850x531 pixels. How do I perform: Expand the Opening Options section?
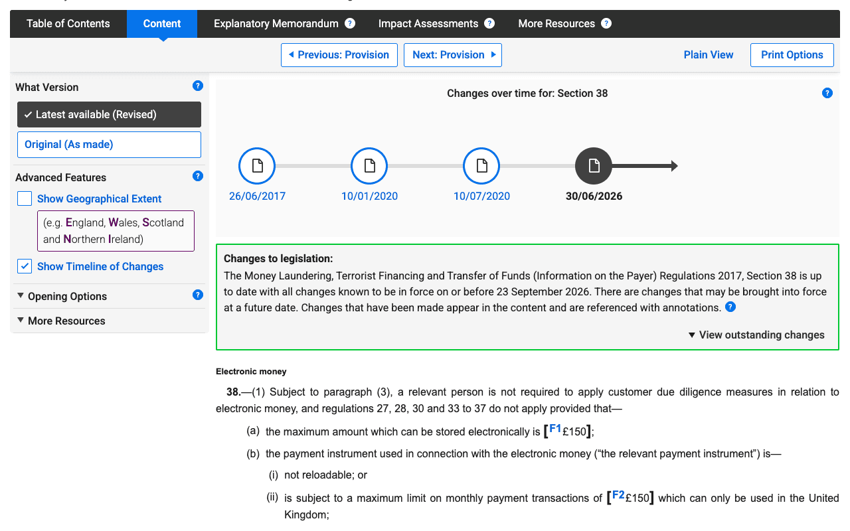pos(61,296)
